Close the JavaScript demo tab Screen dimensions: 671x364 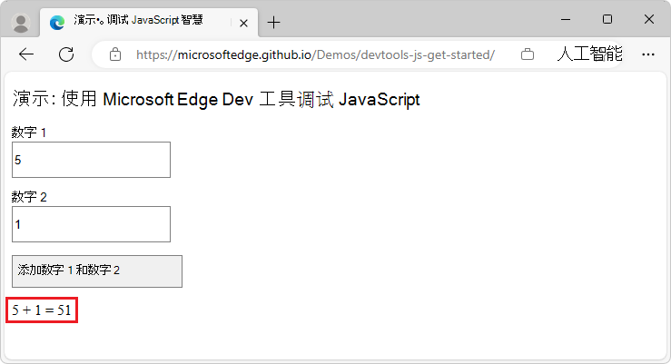[x=243, y=23]
